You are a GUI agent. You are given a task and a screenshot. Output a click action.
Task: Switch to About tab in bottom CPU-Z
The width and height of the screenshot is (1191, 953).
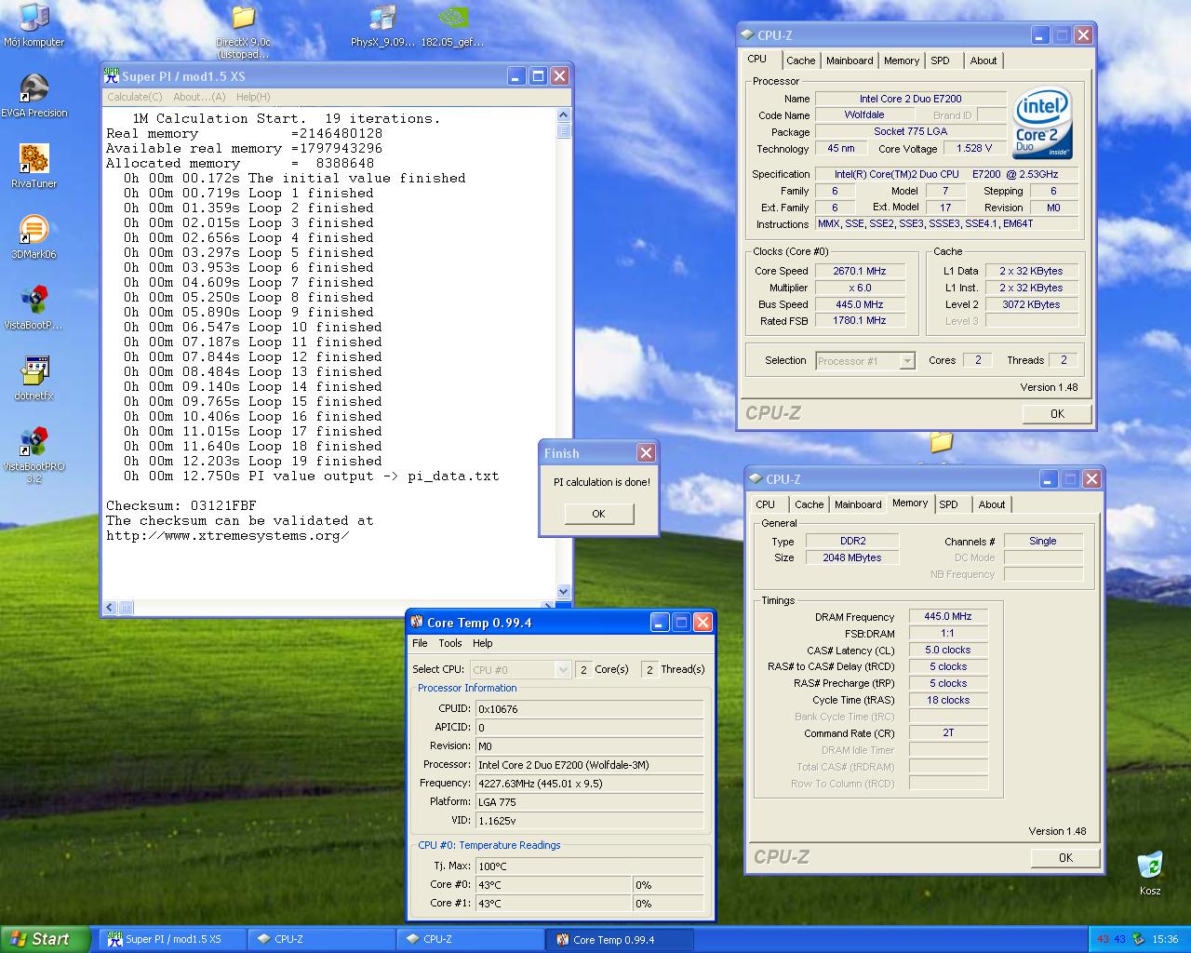(x=992, y=504)
